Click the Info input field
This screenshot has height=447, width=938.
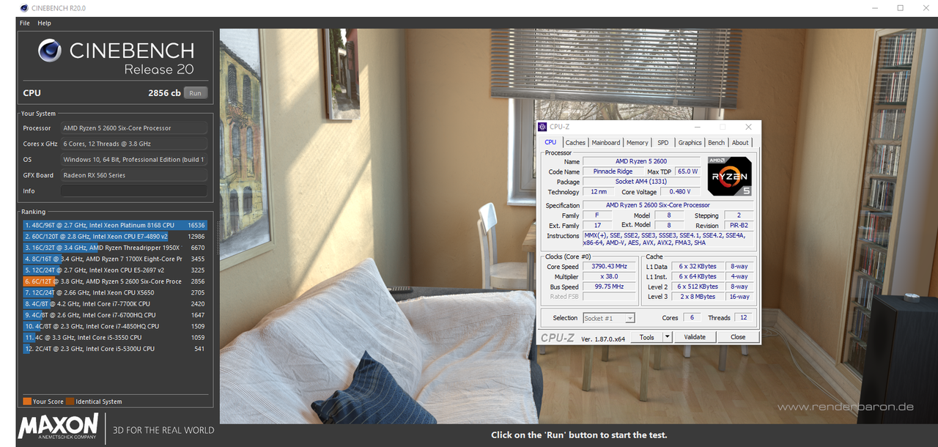133,191
